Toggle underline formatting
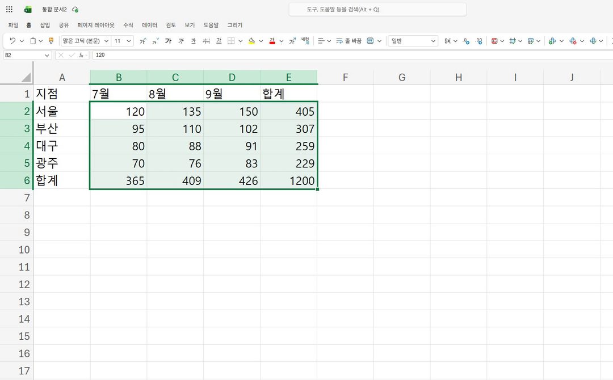This screenshot has height=380, width=613. click(194, 41)
